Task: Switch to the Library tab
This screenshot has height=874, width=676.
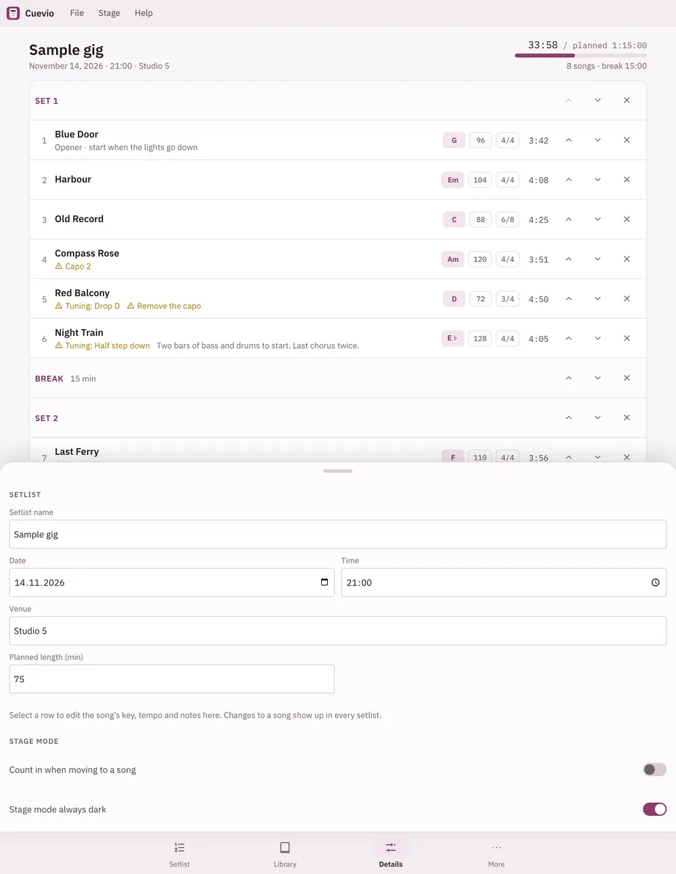Action: (x=285, y=854)
